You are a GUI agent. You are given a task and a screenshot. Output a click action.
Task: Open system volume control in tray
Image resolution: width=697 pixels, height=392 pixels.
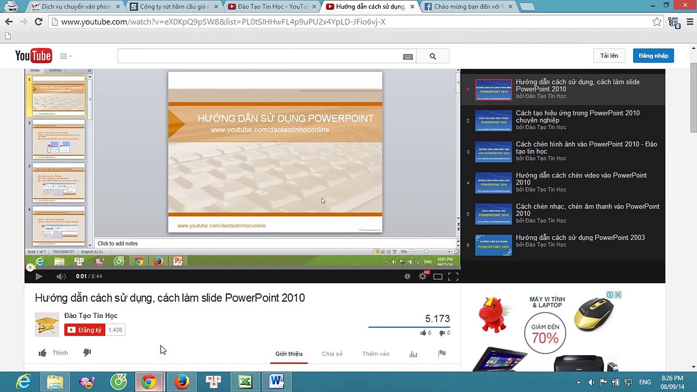click(x=591, y=382)
